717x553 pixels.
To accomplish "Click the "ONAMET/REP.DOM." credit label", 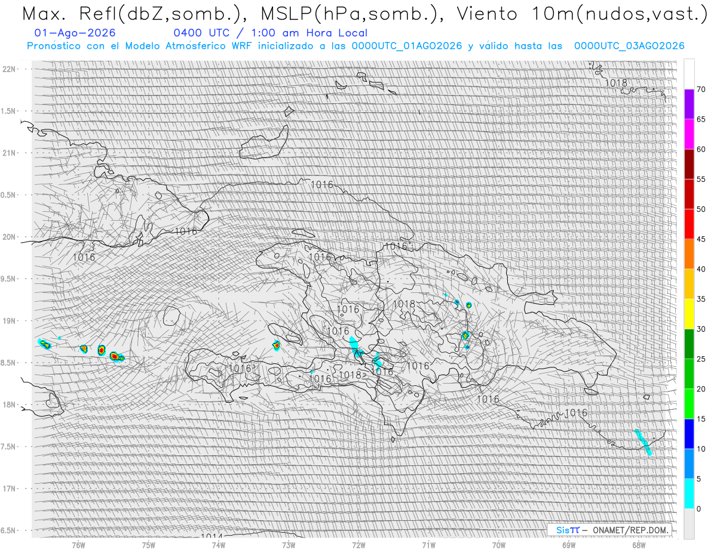I will [630, 530].
